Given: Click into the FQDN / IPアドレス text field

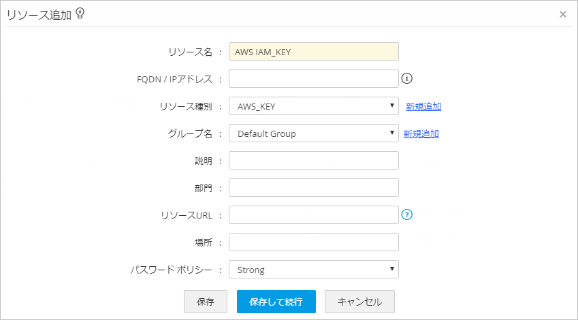Looking at the screenshot, I should tap(313, 79).
